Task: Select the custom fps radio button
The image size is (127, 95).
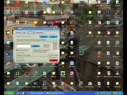Action: coord(52,51)
